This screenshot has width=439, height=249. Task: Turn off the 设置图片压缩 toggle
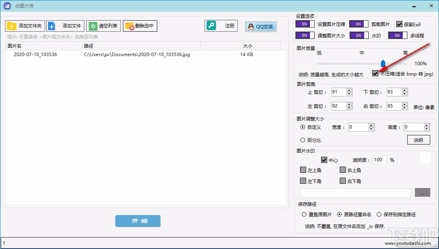point(305,24)
